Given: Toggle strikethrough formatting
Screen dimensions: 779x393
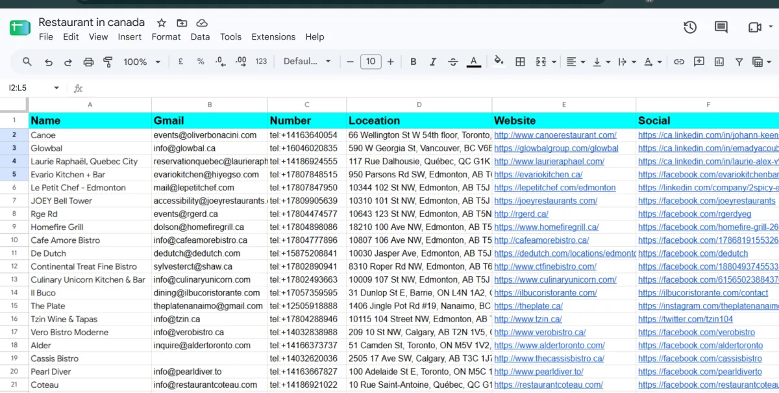Looking at the screenshot, I should pyautogui.click(x=453, y=62).
